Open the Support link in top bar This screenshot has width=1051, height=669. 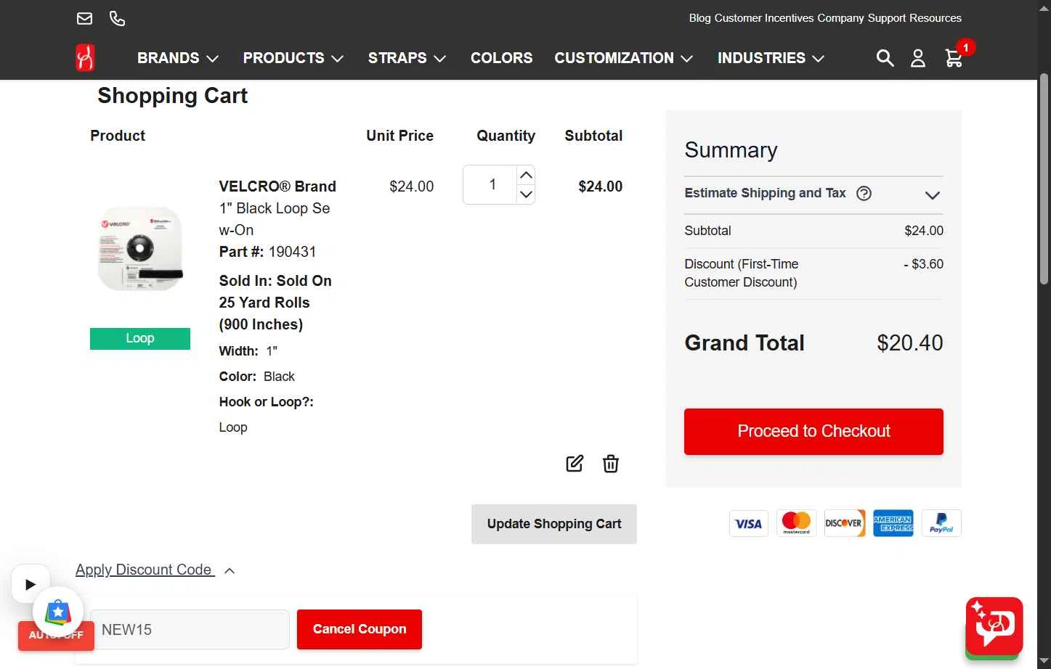(888, 18)
